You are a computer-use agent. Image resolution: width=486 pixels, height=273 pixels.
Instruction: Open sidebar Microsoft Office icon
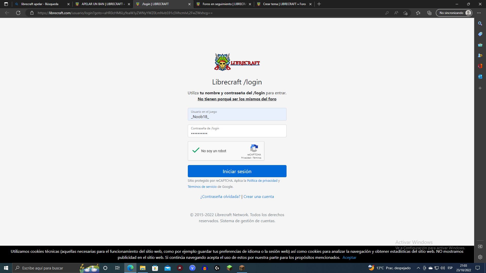(x=480, y=66)
